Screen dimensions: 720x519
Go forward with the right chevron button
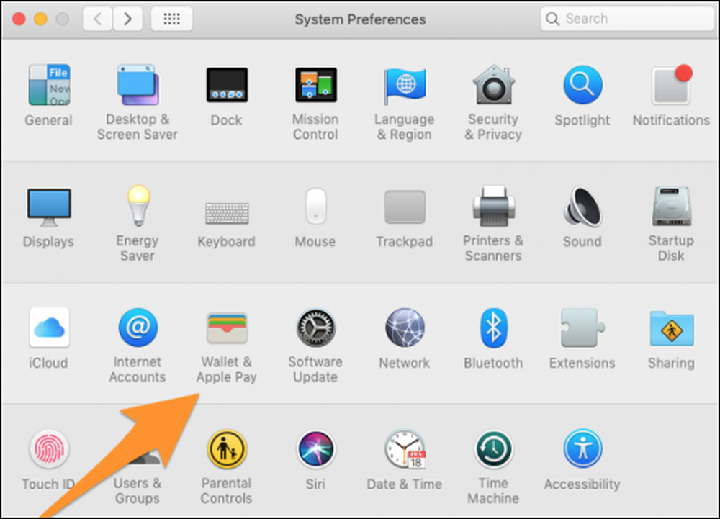click(127, 19)
